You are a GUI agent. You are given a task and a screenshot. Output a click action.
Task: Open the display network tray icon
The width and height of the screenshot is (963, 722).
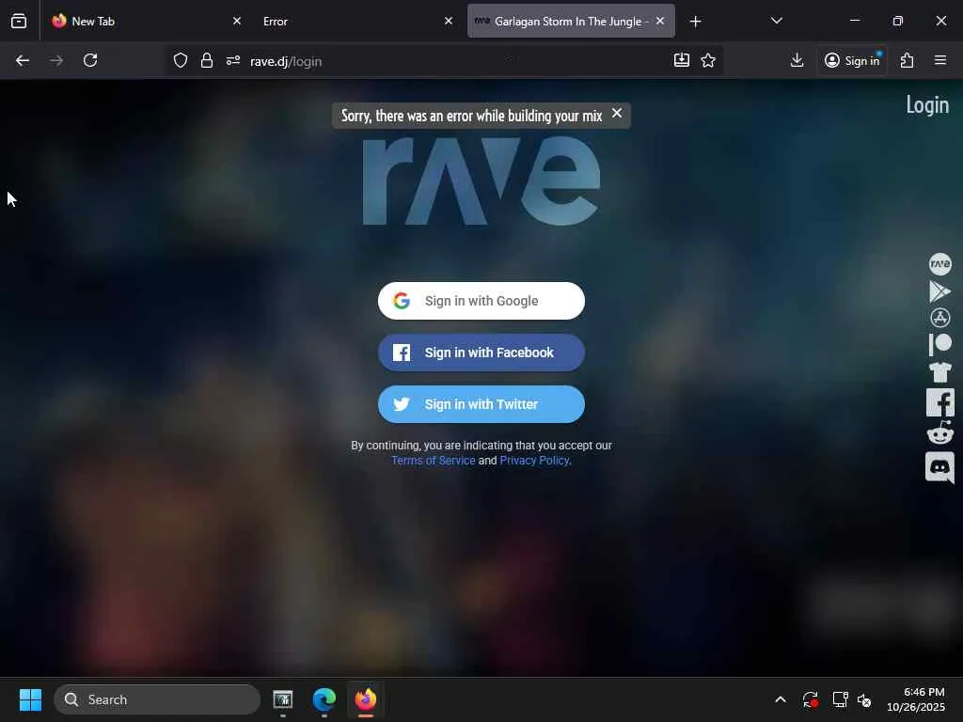840,699
